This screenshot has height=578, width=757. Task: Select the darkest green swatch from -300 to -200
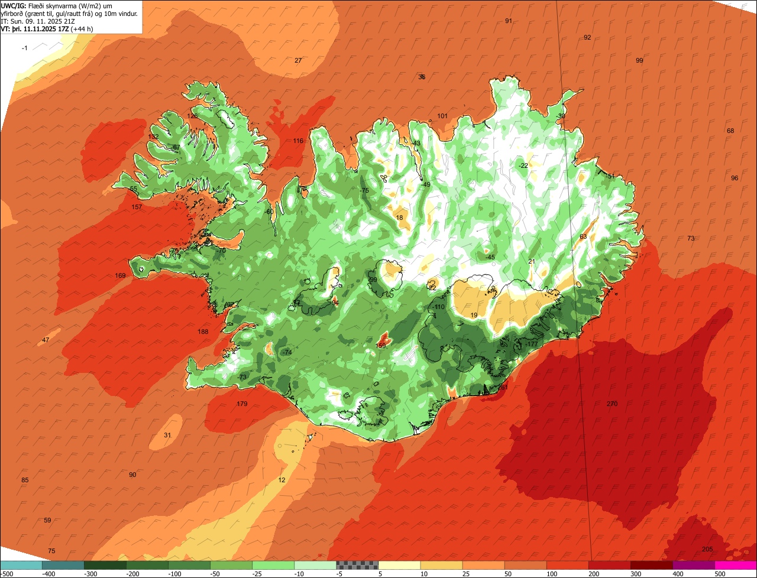click(105, 565)
